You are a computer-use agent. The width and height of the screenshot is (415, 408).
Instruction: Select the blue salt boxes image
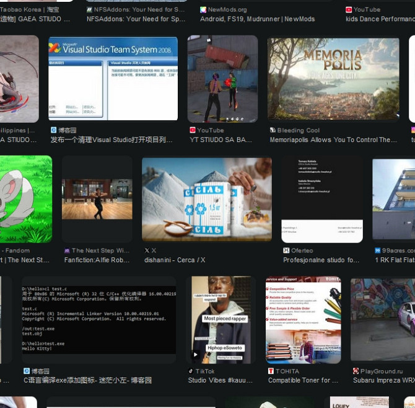(206, 199)
